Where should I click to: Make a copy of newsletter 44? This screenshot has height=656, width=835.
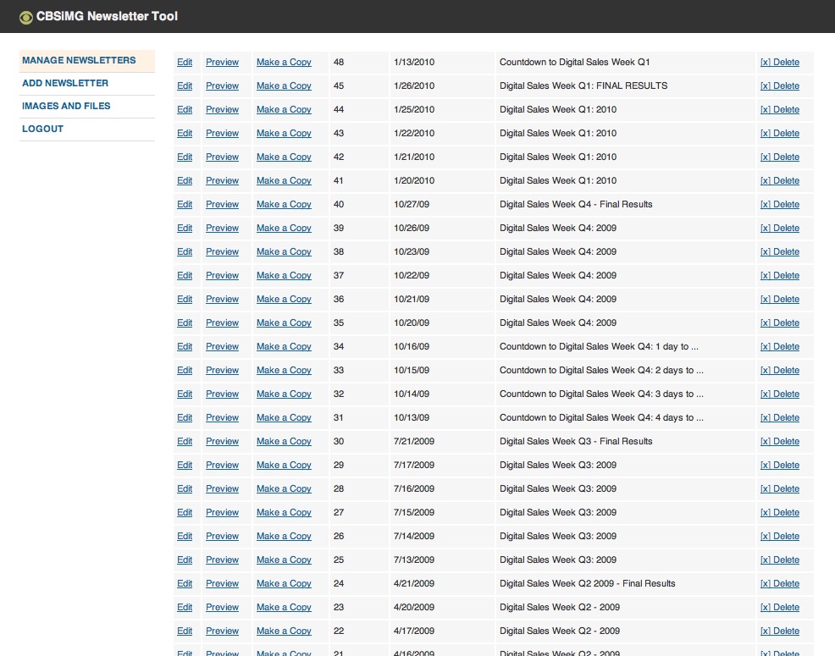coord(284,110)
